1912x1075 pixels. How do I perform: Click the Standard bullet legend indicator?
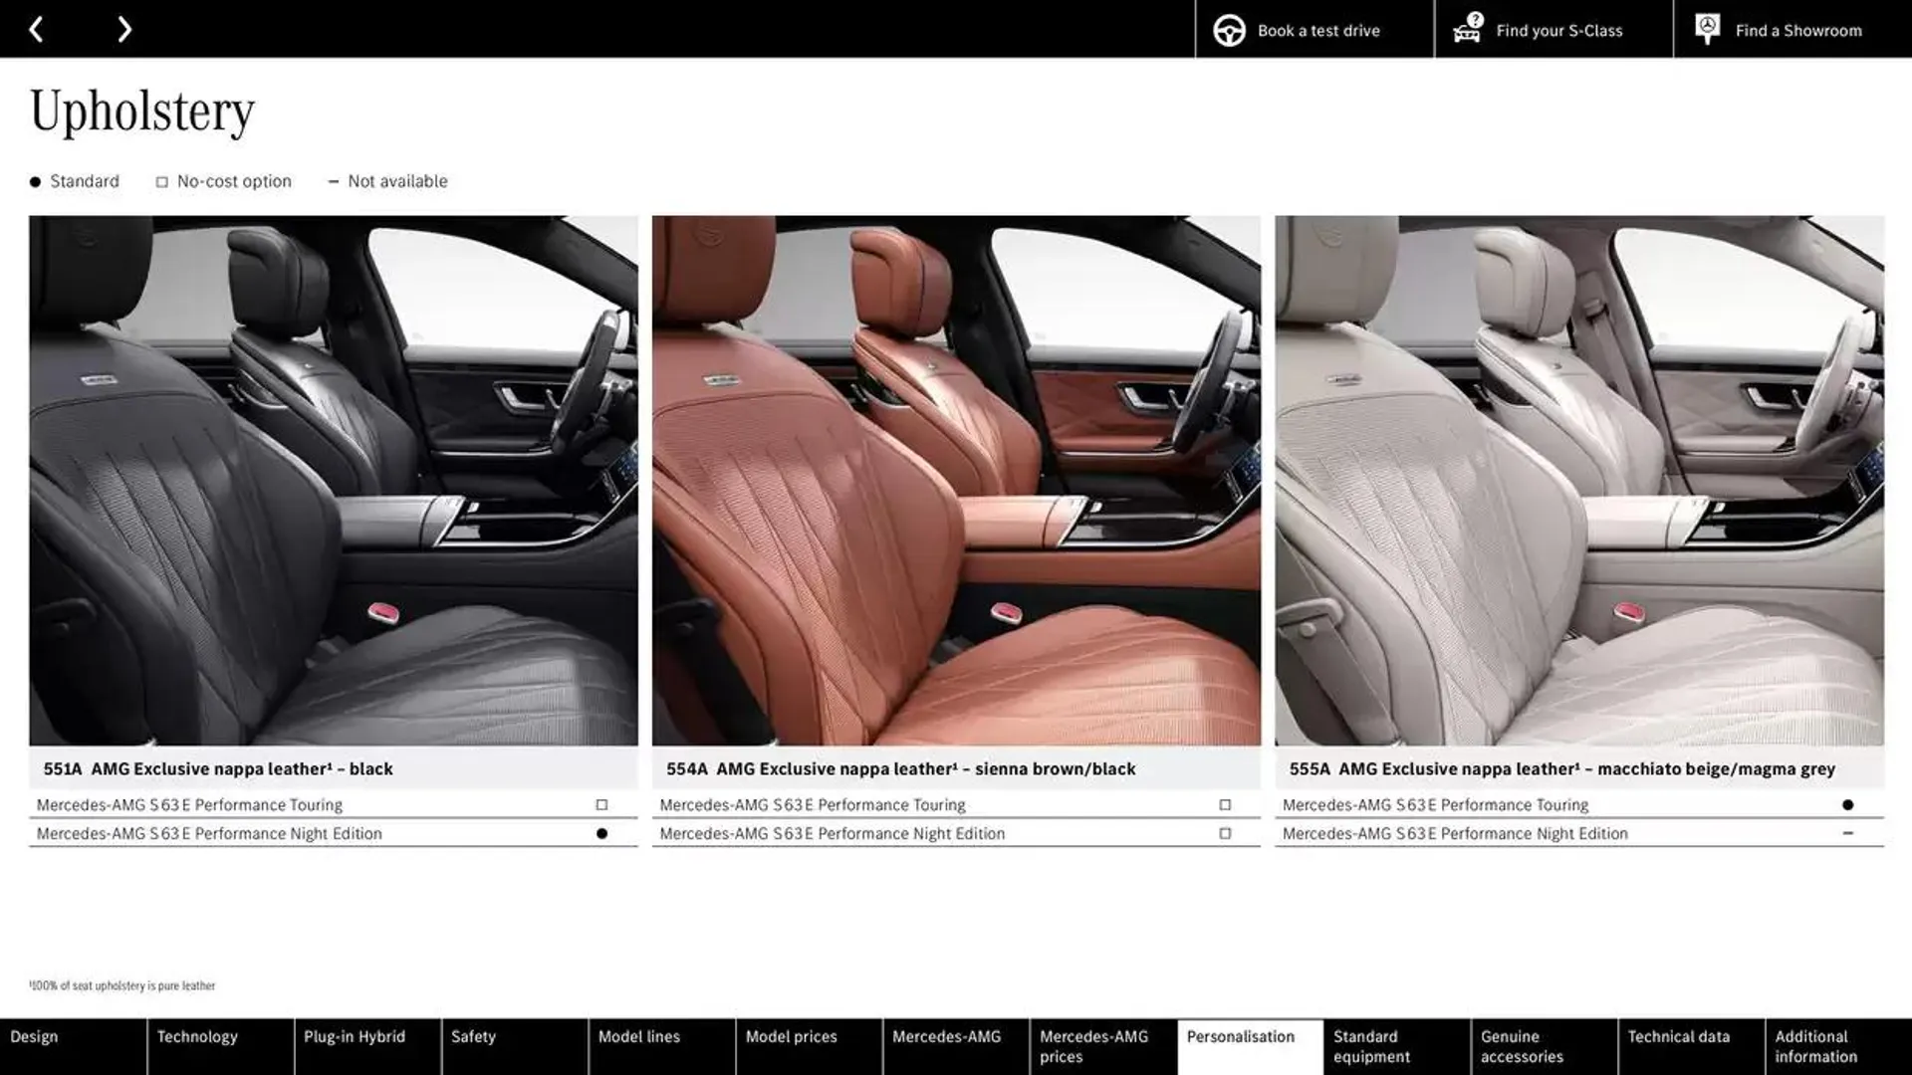[x=34, y=180]
